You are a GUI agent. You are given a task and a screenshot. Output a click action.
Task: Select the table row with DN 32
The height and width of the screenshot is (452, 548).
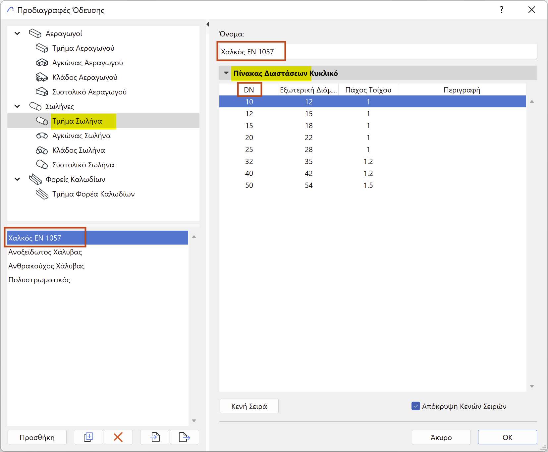pos(373,161)
